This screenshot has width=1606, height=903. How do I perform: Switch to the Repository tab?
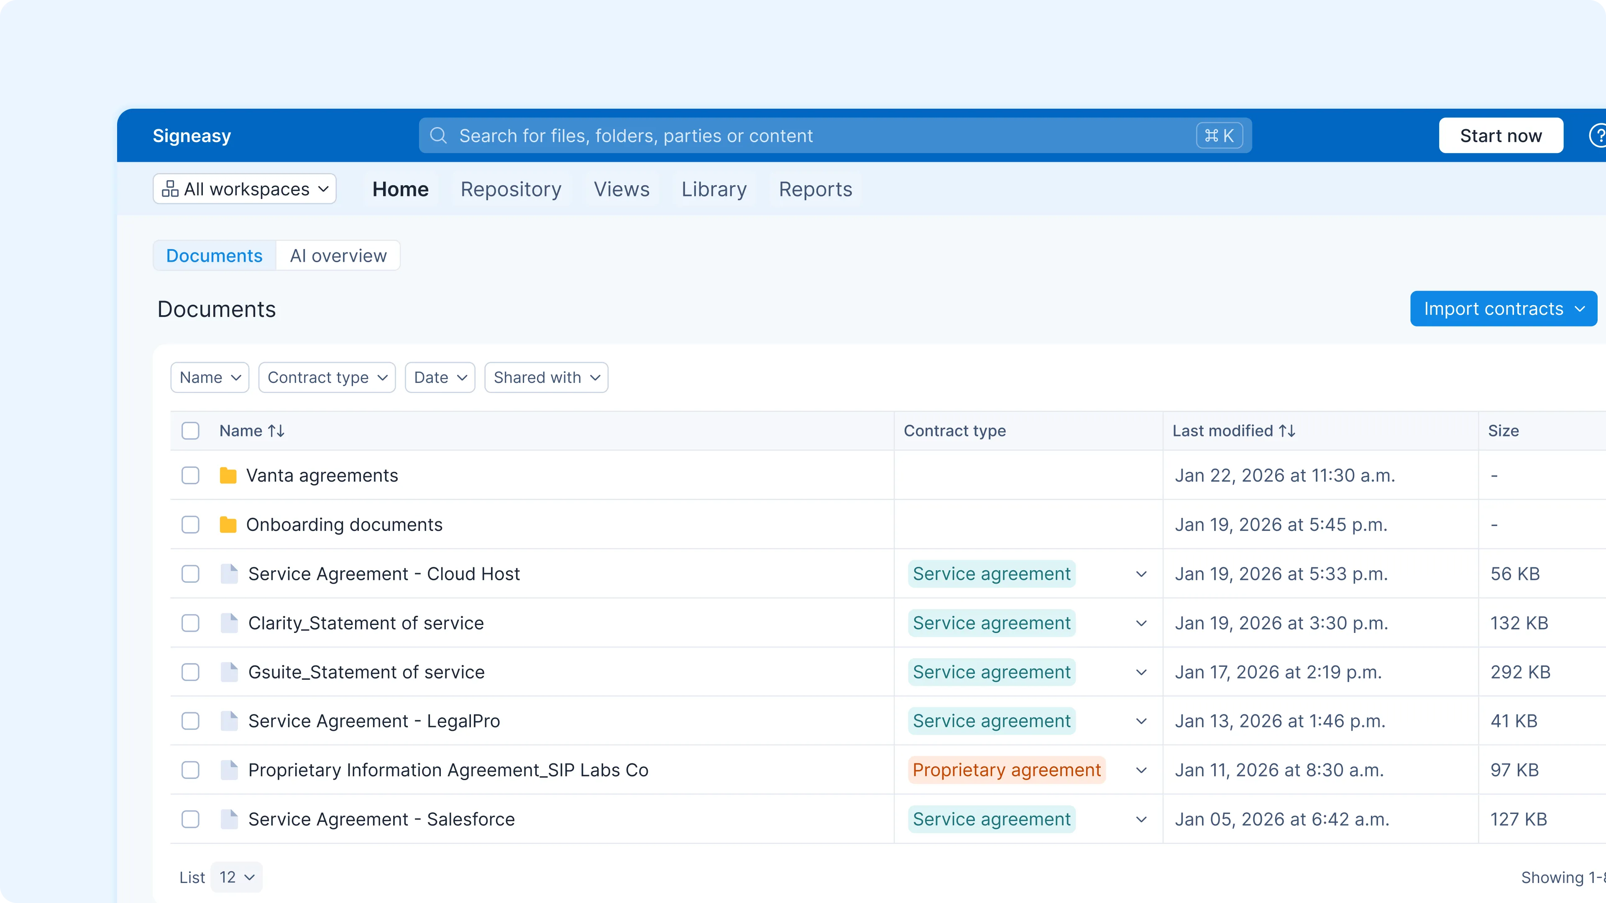pyautogui.click(x=511, y=189)
